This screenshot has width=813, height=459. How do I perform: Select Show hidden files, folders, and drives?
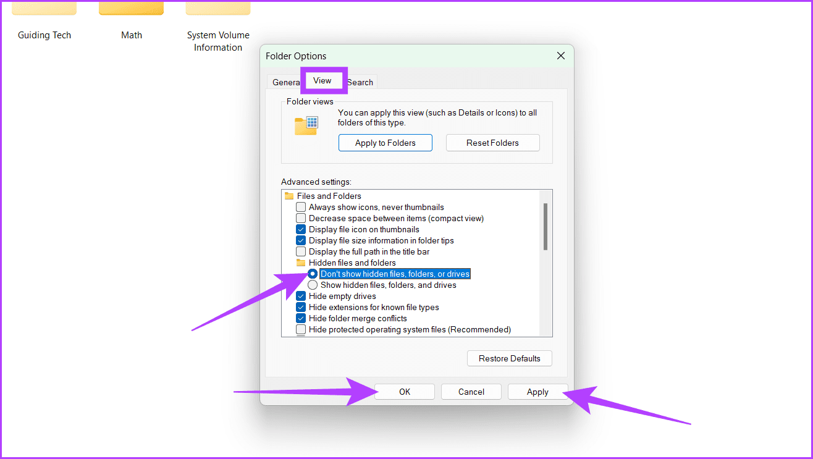(313, 285)
